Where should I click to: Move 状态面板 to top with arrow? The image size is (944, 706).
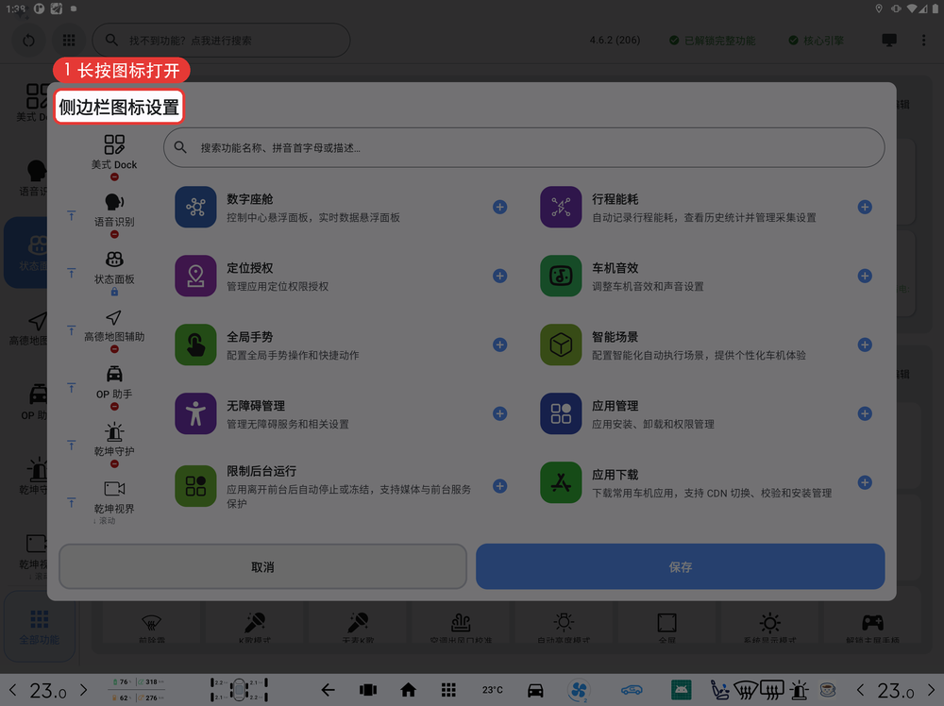point(71,273)
